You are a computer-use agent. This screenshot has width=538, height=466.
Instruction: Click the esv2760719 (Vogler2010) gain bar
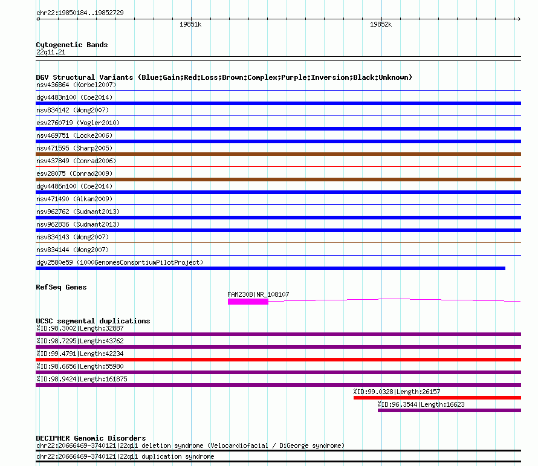[278, 129]
